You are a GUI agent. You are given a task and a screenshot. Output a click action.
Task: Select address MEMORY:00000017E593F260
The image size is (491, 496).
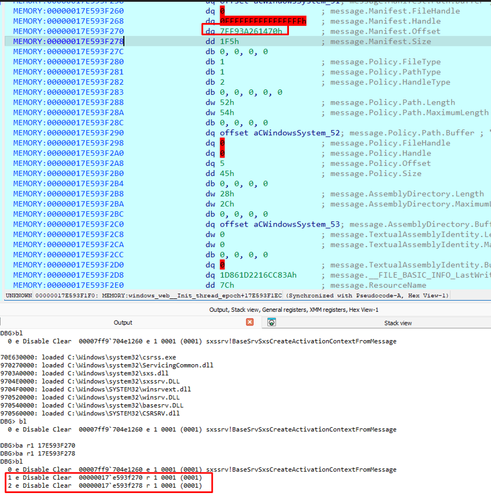click(69, 11)
